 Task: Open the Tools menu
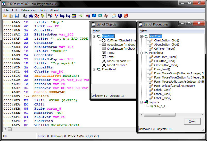click(43, 10)
